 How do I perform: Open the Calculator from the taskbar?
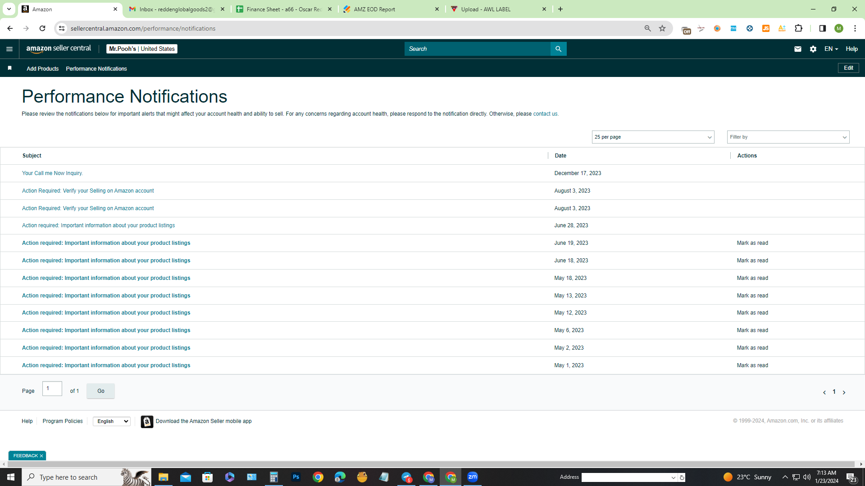[x=274, y=477]
